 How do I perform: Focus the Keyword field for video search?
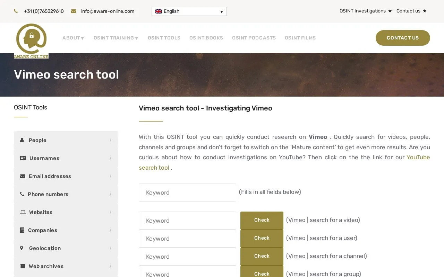pyautogui.click(x=187, y=221)
